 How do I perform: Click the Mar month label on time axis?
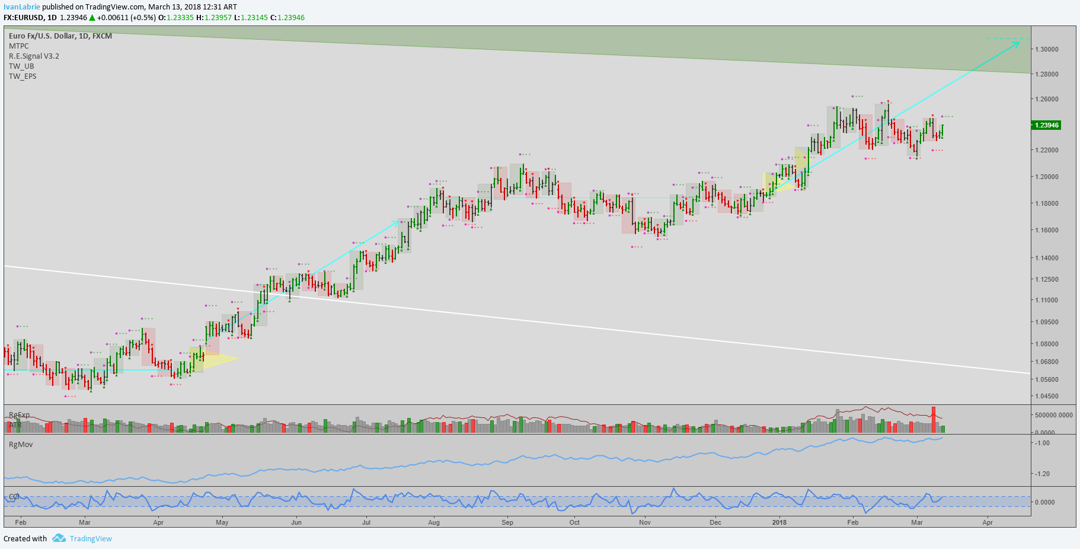tap(85, 522)
